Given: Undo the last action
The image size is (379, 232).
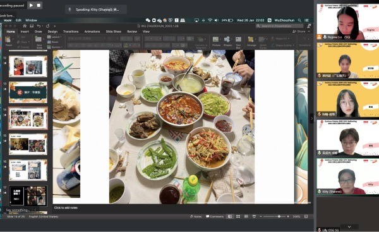Looking at the screenshot, I should pyautogui.click(x=39, y=26).
